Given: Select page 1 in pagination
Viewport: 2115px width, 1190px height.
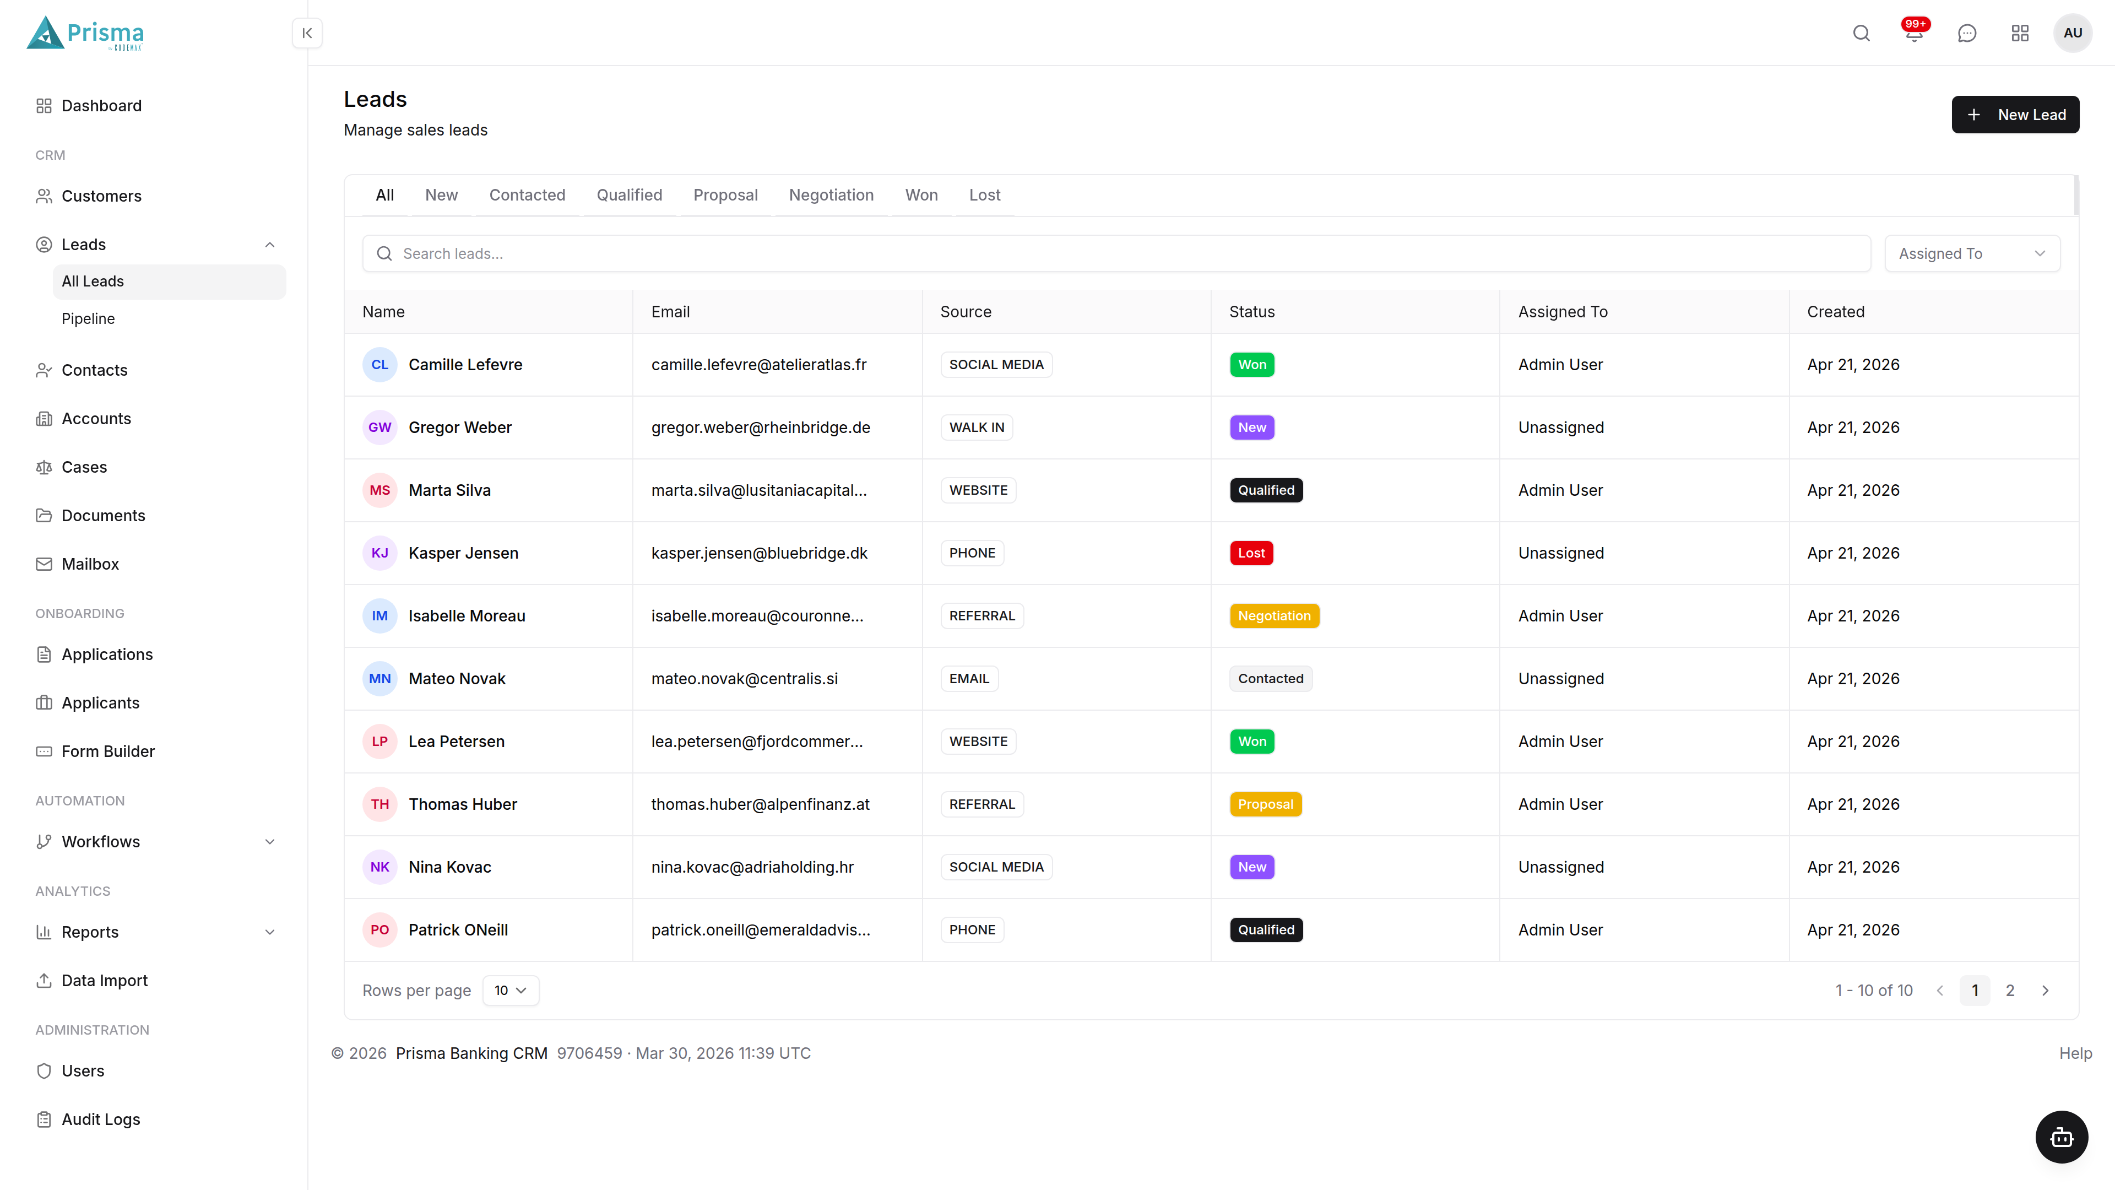Looking at the screenshot, I should pos(1975,991).
